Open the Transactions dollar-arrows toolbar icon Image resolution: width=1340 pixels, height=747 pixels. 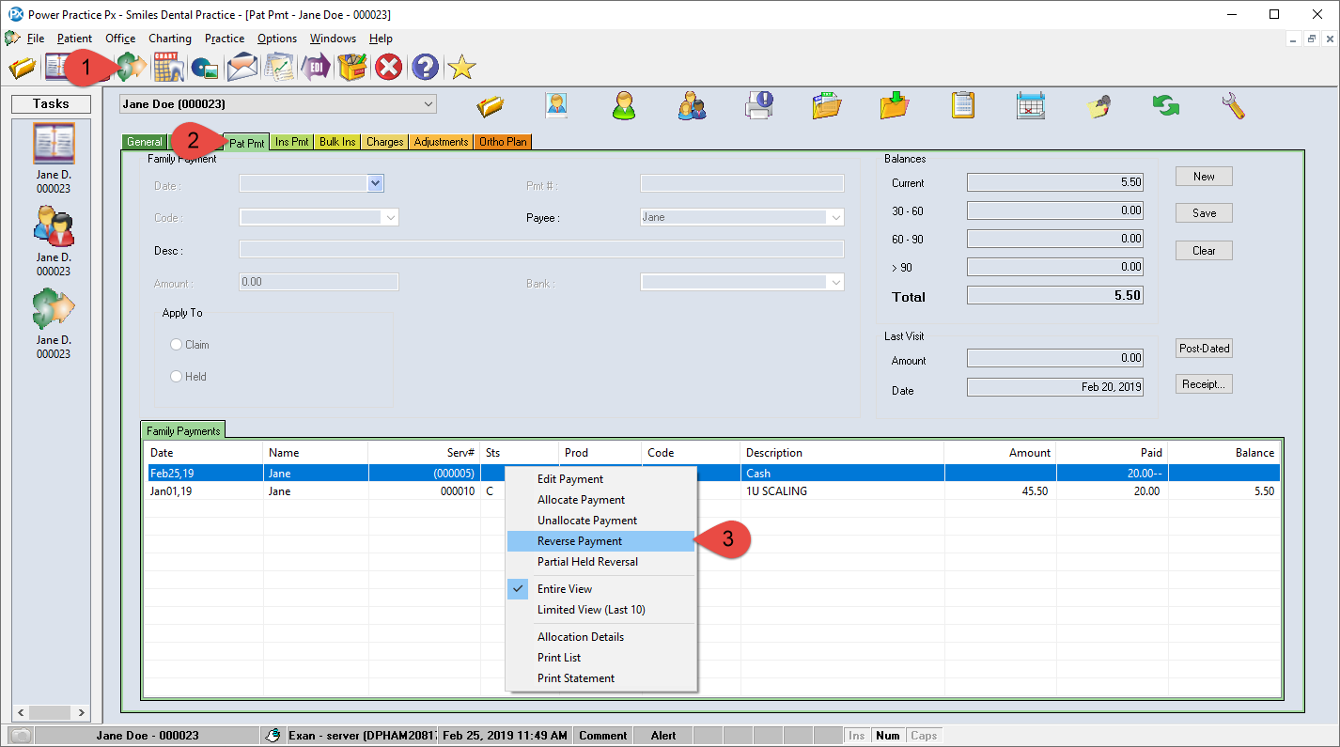(x=132, y=68)
